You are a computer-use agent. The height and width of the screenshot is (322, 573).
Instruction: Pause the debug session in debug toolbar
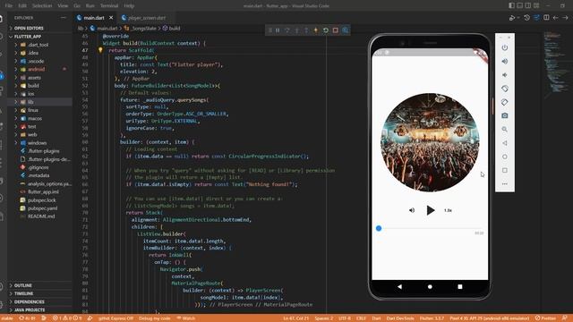click(278, 30)
